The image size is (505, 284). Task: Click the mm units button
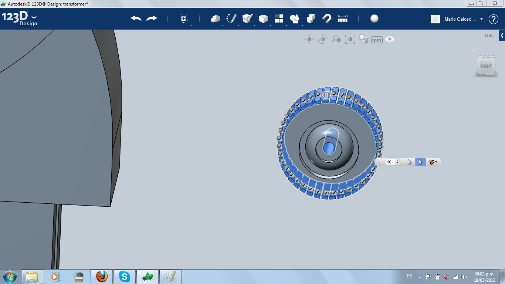click(377, 40)
